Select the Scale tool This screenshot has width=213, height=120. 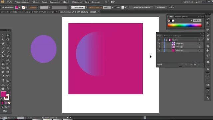8,60
